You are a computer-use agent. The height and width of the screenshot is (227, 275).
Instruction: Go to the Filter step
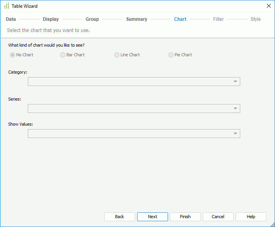coord(218,19)
